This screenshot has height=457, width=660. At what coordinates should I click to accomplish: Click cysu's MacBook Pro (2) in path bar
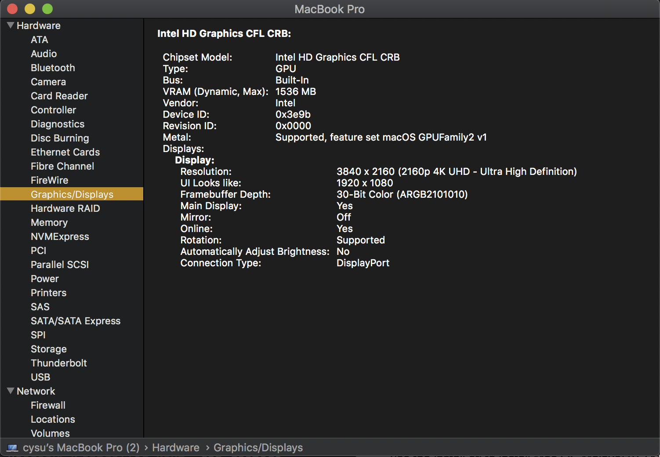pos(81,448)
